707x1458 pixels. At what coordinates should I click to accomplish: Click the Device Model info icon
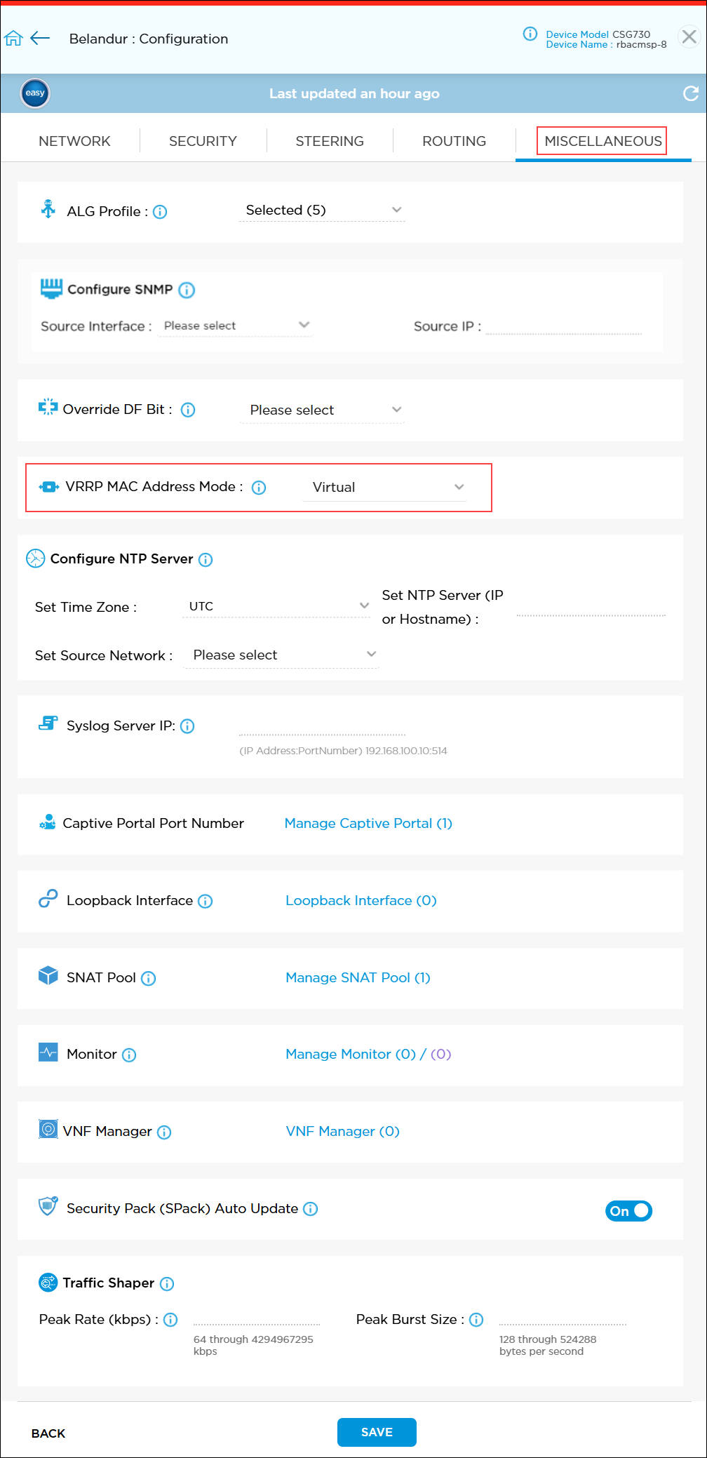[530, 34]
